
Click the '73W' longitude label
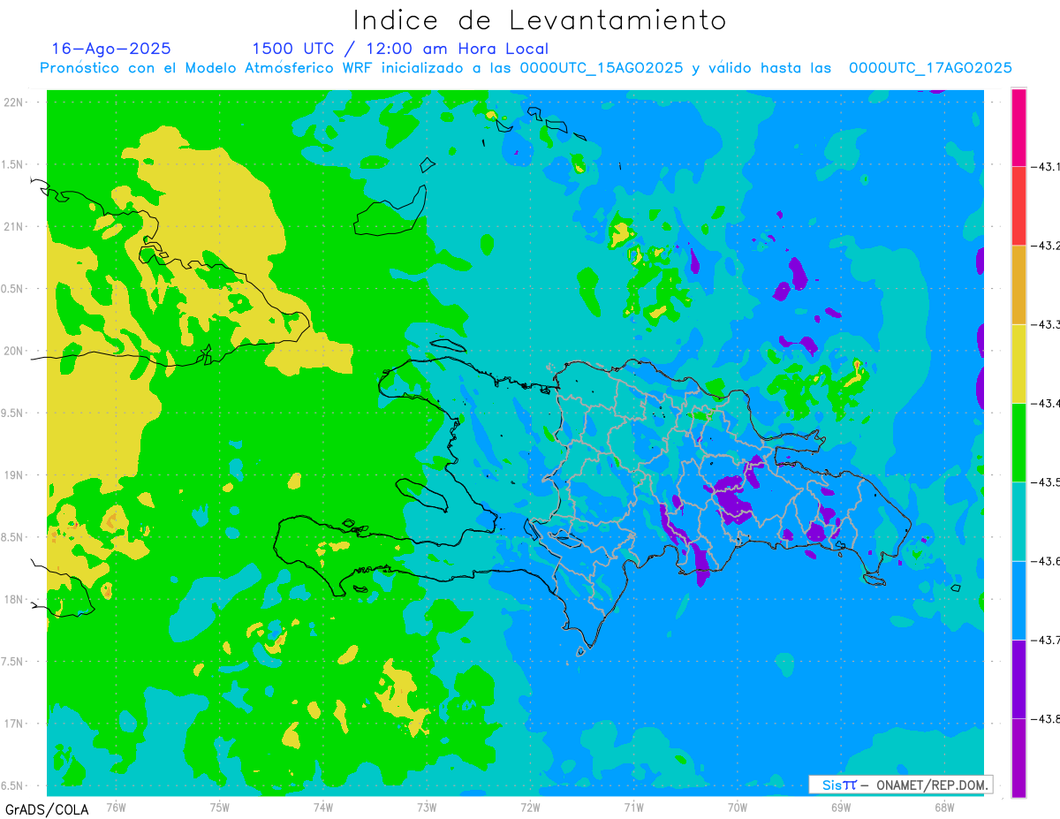(427, 807)
